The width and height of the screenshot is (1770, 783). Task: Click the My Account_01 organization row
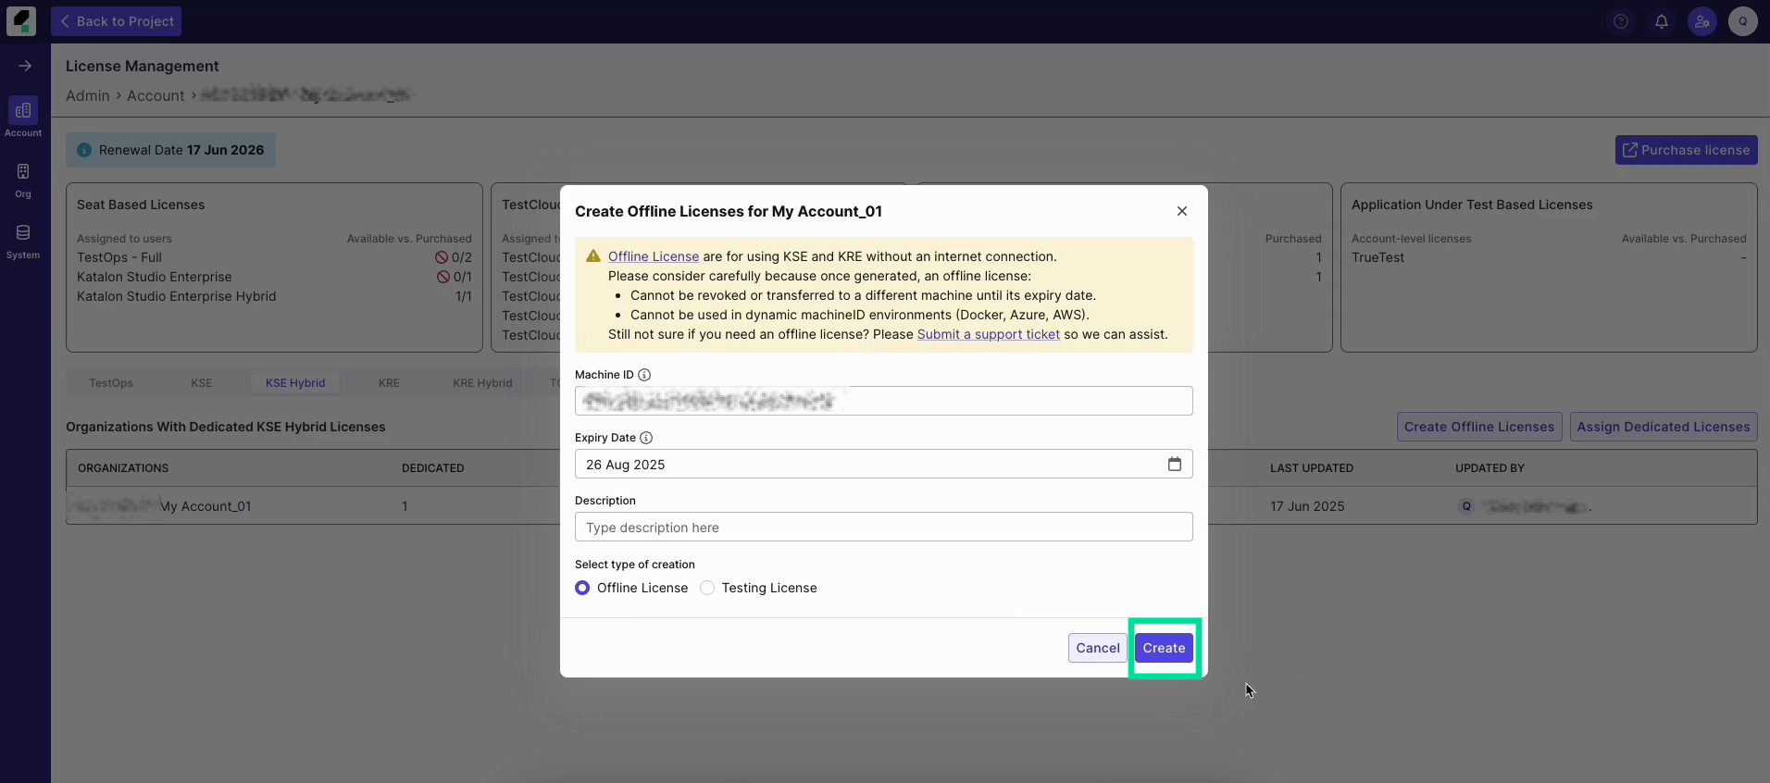(x=912, y=506)
